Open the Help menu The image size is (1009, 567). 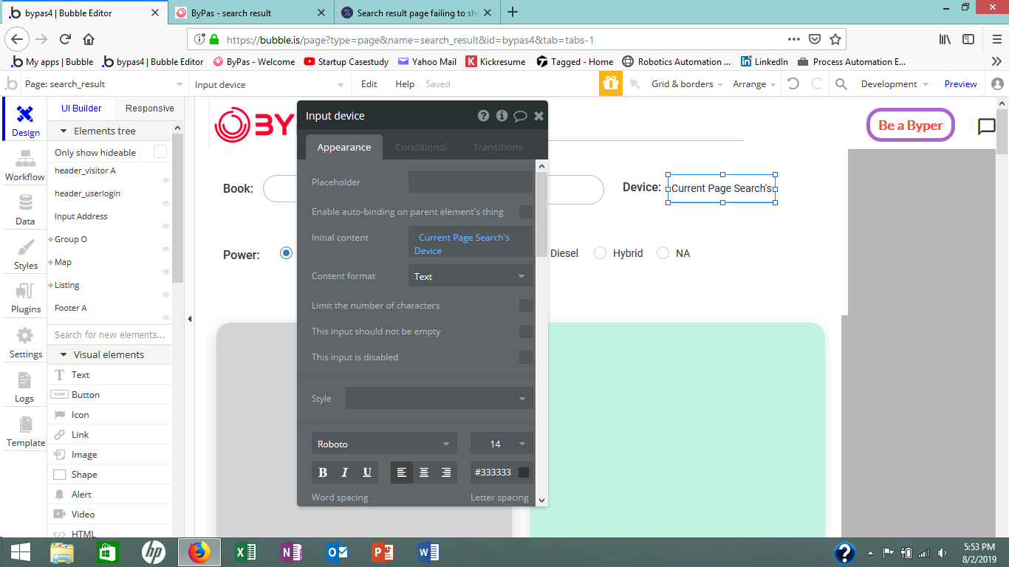tap(405, 84)
